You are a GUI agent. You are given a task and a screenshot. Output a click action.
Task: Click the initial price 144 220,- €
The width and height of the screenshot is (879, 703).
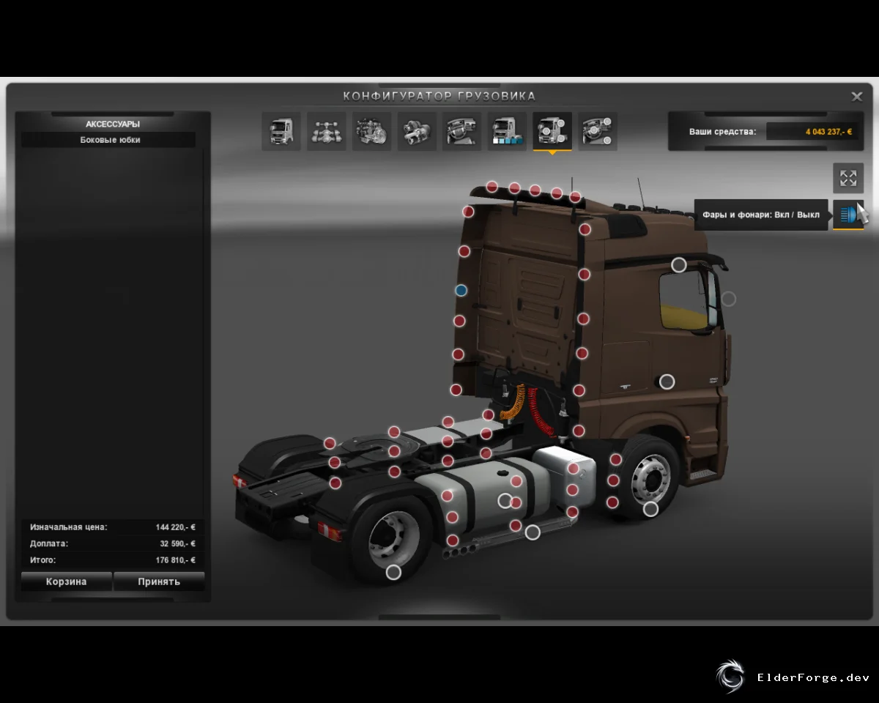click(x=176, y=527)
